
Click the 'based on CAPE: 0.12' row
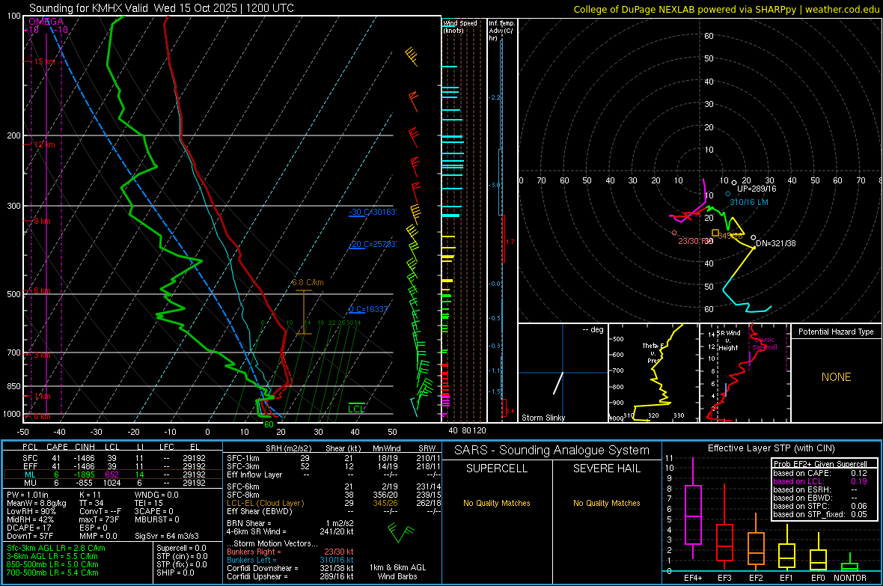(820, 473)
